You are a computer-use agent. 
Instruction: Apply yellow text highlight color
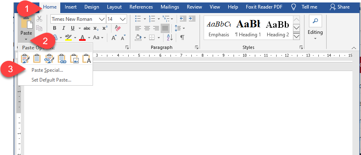pyautogui.click(x=68, y=38)
